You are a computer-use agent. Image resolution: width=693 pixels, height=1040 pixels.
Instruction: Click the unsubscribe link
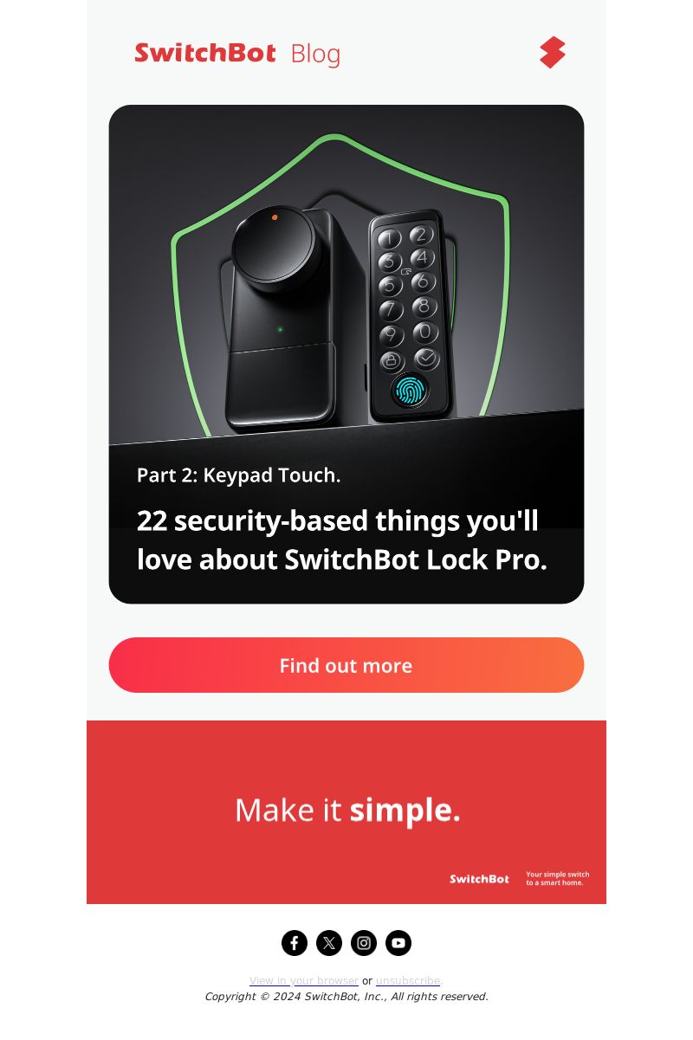tap(408, 981)
